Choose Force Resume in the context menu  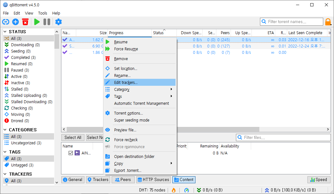click(140, 49)
